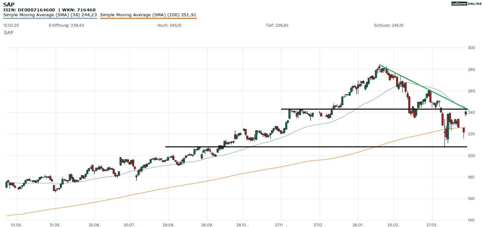Viewport: 484px width, 227px height.
Task: Click the 260 price axis label
Action: click(472, 91)
